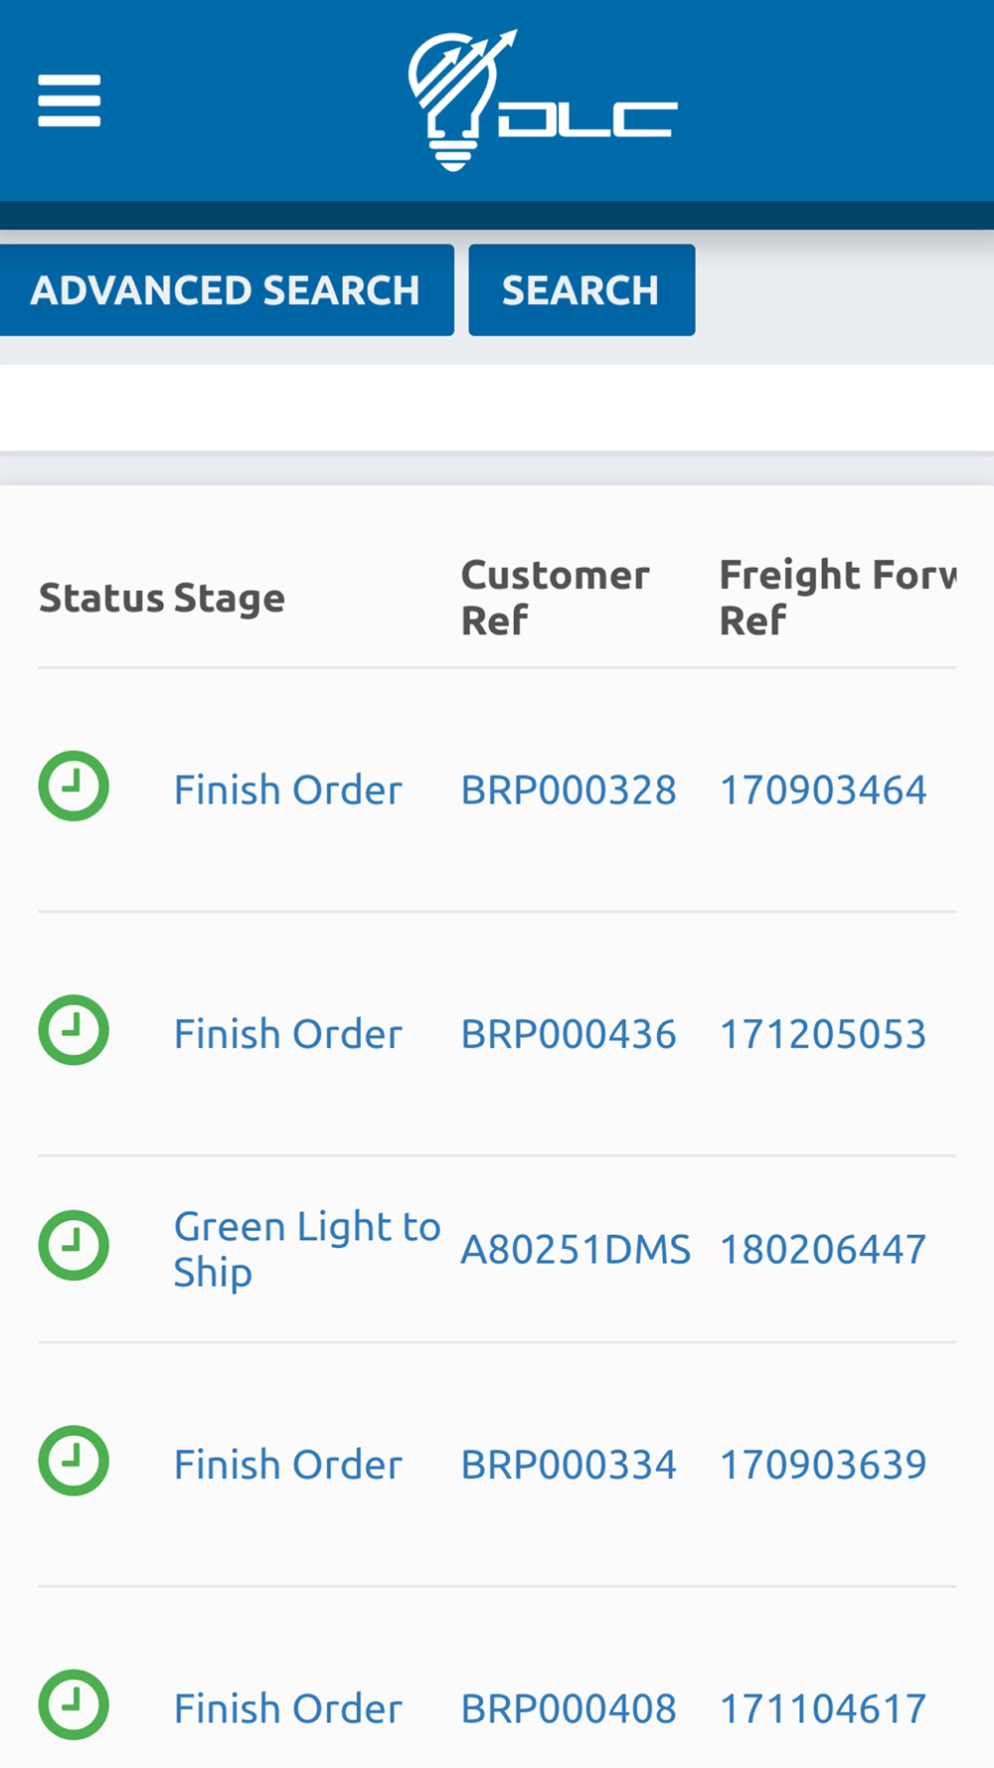
Task: Open the hamburger navigation menu
Action: [70, 100]
